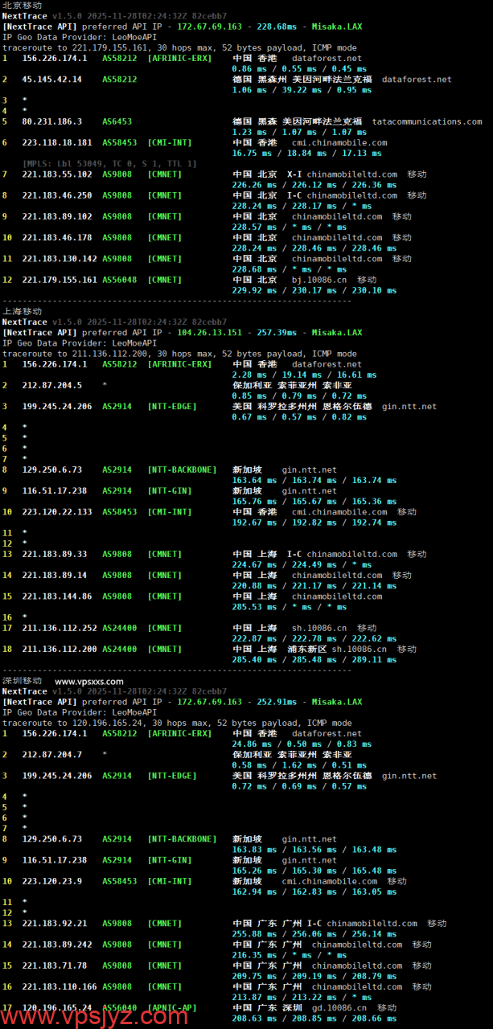
Task: Click the 257.39ms API latency value
Action: [x=277, y=332]
